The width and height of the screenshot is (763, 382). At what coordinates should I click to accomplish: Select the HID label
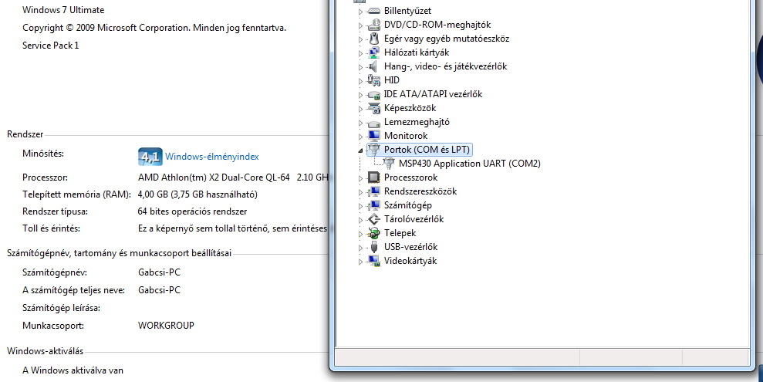click(x=392, y=79)
